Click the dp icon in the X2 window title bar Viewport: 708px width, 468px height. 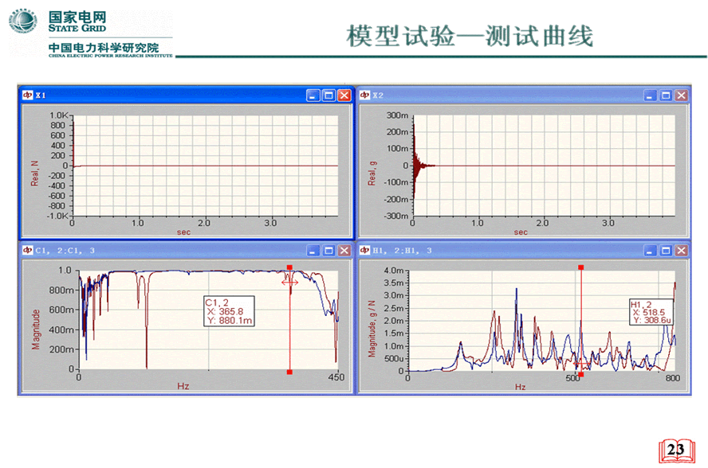pyautogui.click(x=365, y=95)
